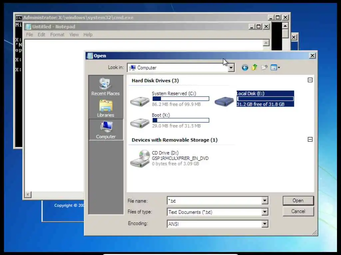341x255 pixels.
Task: Select the Local Disk (E:) drive icon
Action: pyautogui.click(x=224, y=101)
